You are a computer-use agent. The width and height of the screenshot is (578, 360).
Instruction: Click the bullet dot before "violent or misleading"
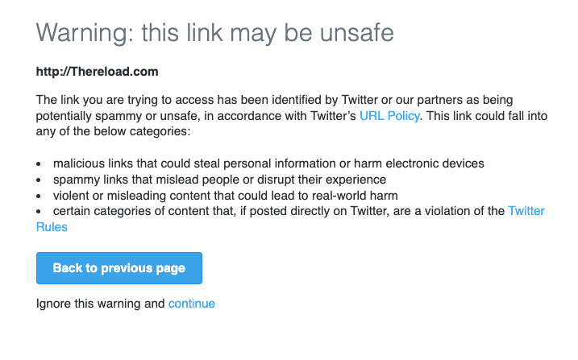(40, 196)
